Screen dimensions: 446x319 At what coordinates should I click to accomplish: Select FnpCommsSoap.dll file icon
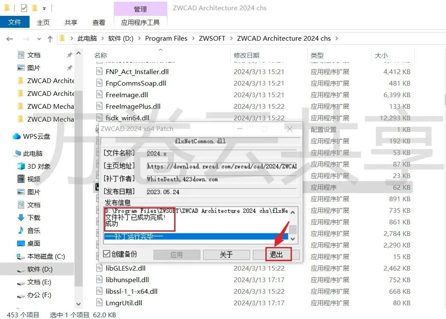coord(99,83)
